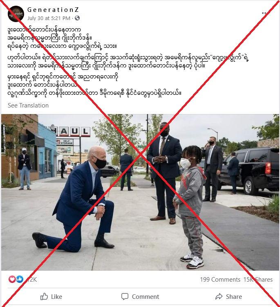
Task: Open the GenerationZ profile picture
Action: coord(16,14)
